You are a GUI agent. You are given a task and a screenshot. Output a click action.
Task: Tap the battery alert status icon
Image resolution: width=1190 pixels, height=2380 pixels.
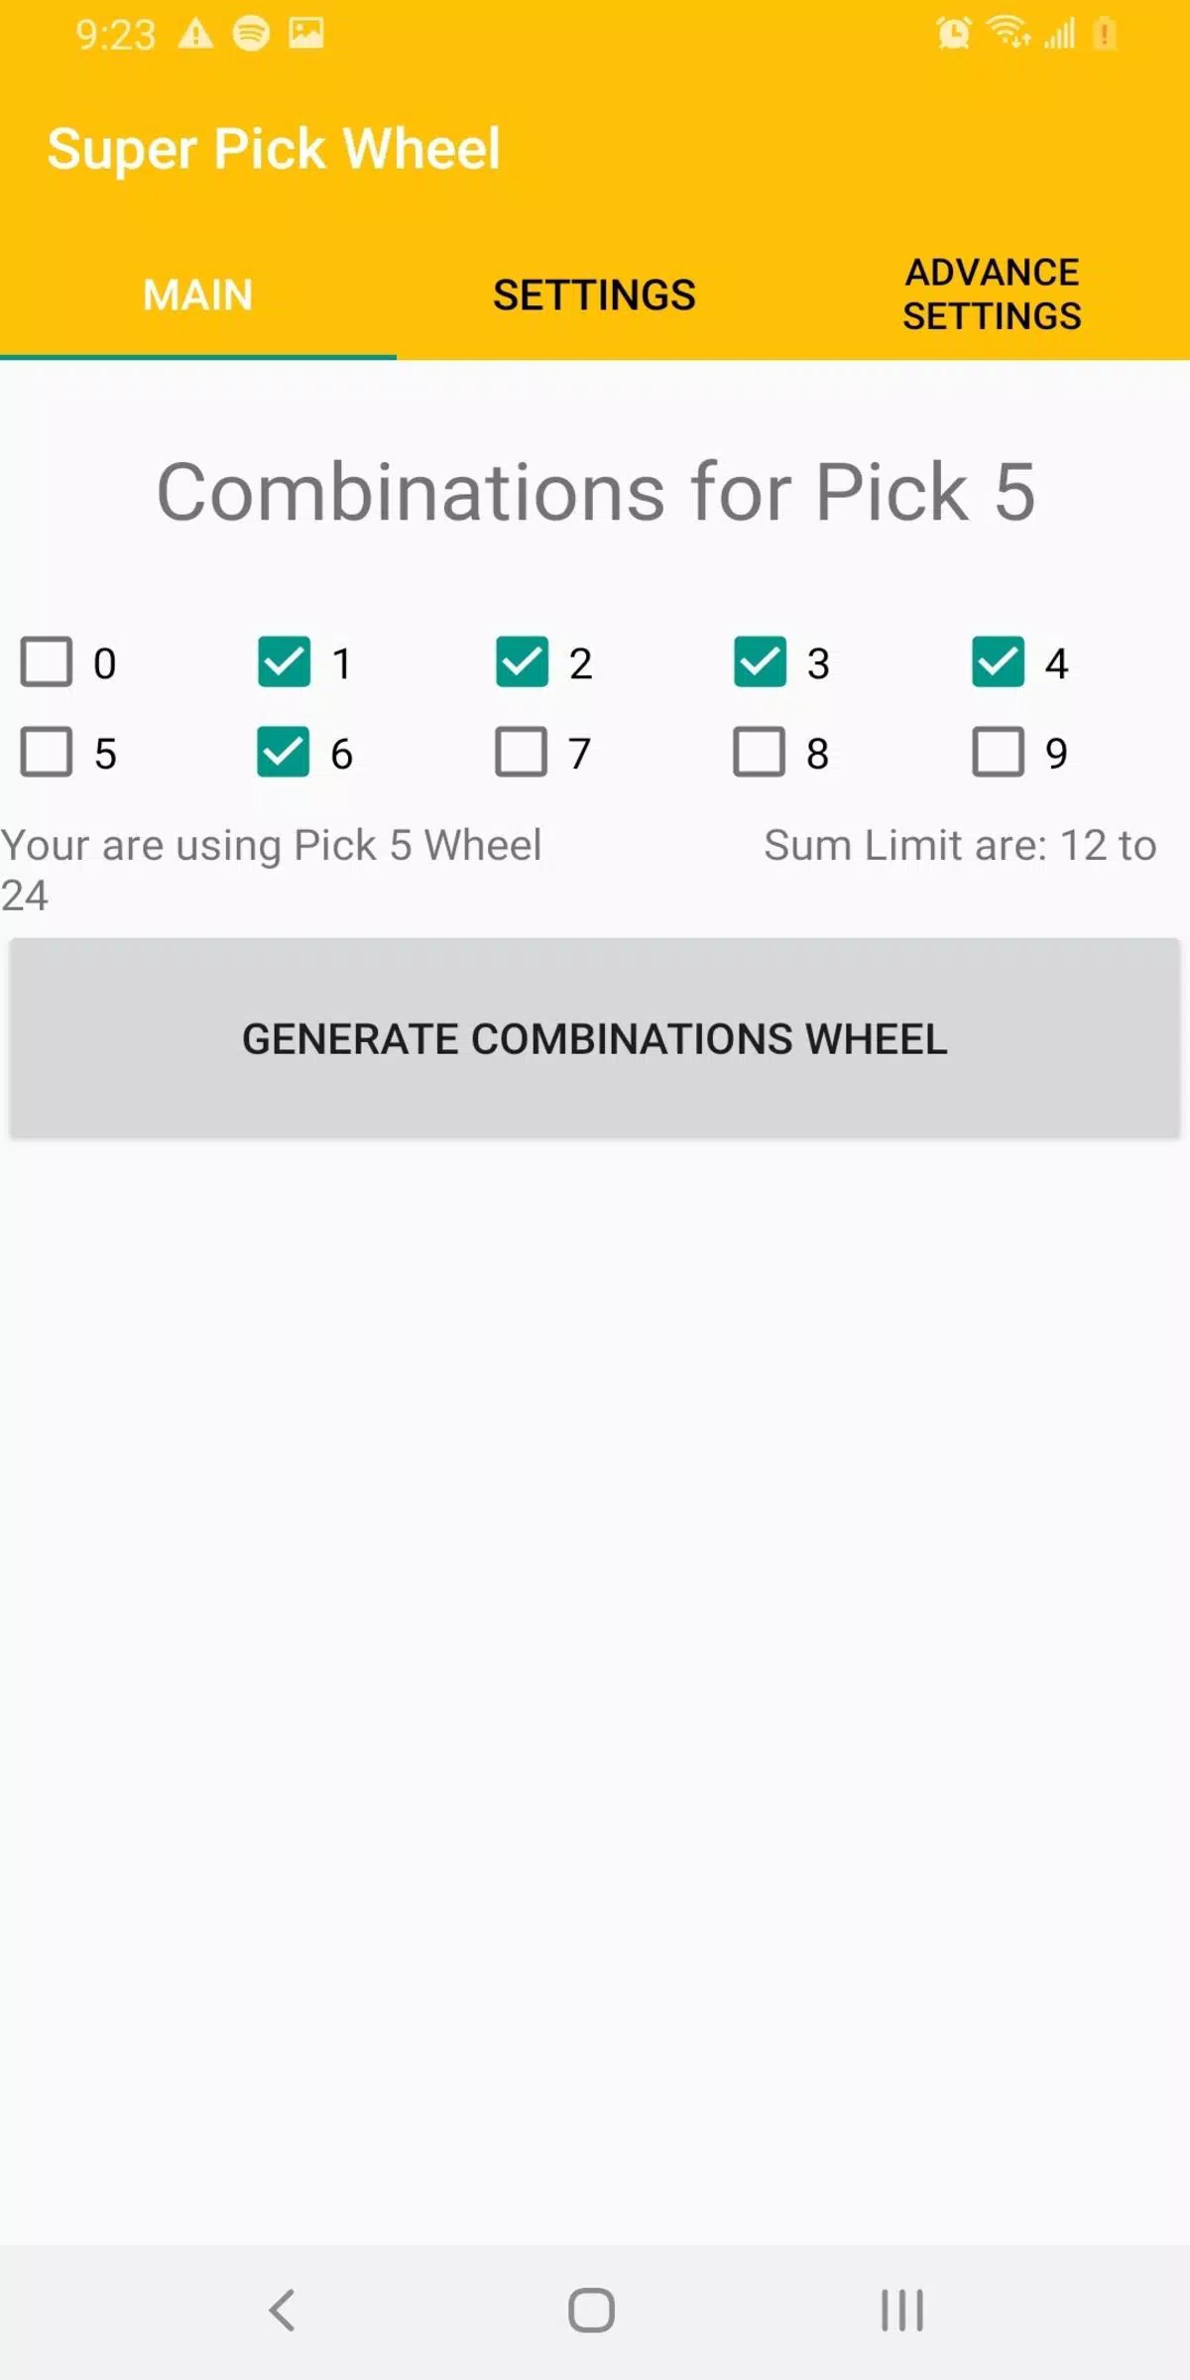[x=1105, y=35]
